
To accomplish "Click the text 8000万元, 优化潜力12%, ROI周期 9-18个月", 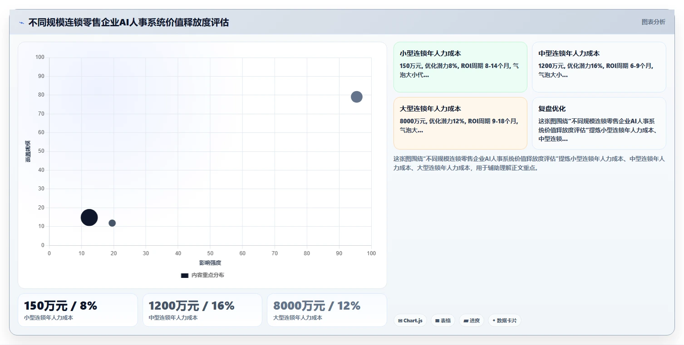I will (x=458, y=121).
